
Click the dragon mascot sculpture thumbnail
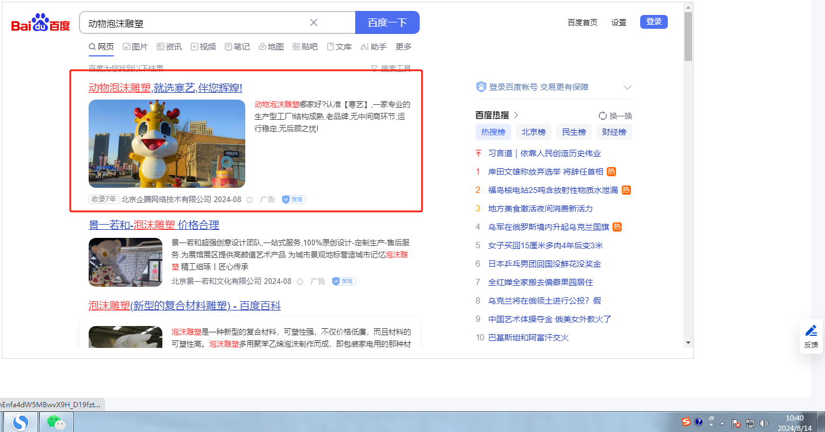point(167,144)
